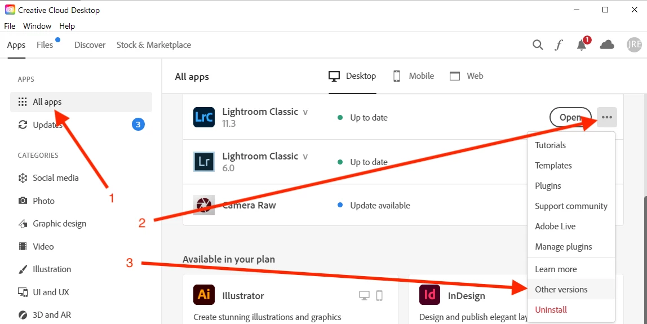Click the Camera Raw Update available status
Viewport: 647px width, 324px height.
[x=374, y=205]
